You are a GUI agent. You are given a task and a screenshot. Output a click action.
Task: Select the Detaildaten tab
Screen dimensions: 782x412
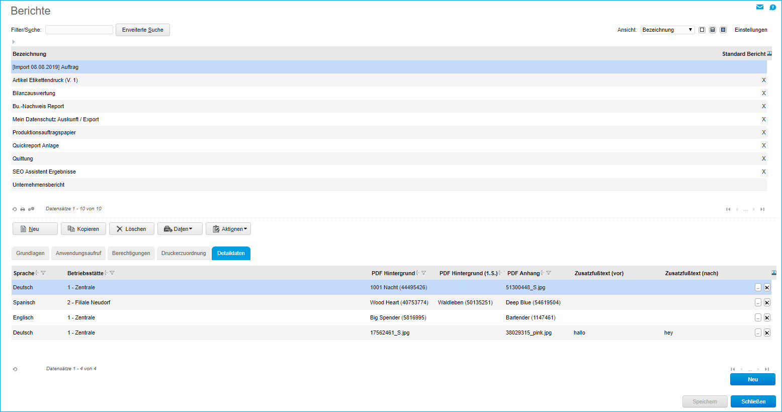[x=231, y=253]
